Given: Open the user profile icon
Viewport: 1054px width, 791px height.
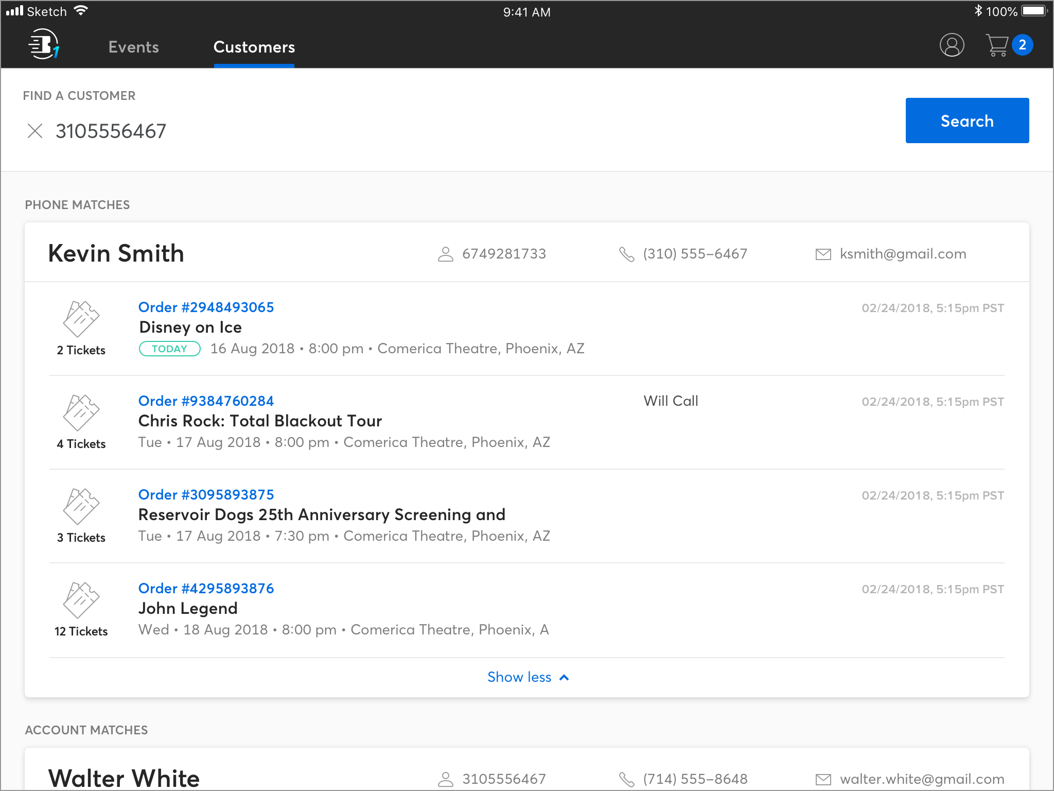Looking at the screenshot, I should pos(952,45).
